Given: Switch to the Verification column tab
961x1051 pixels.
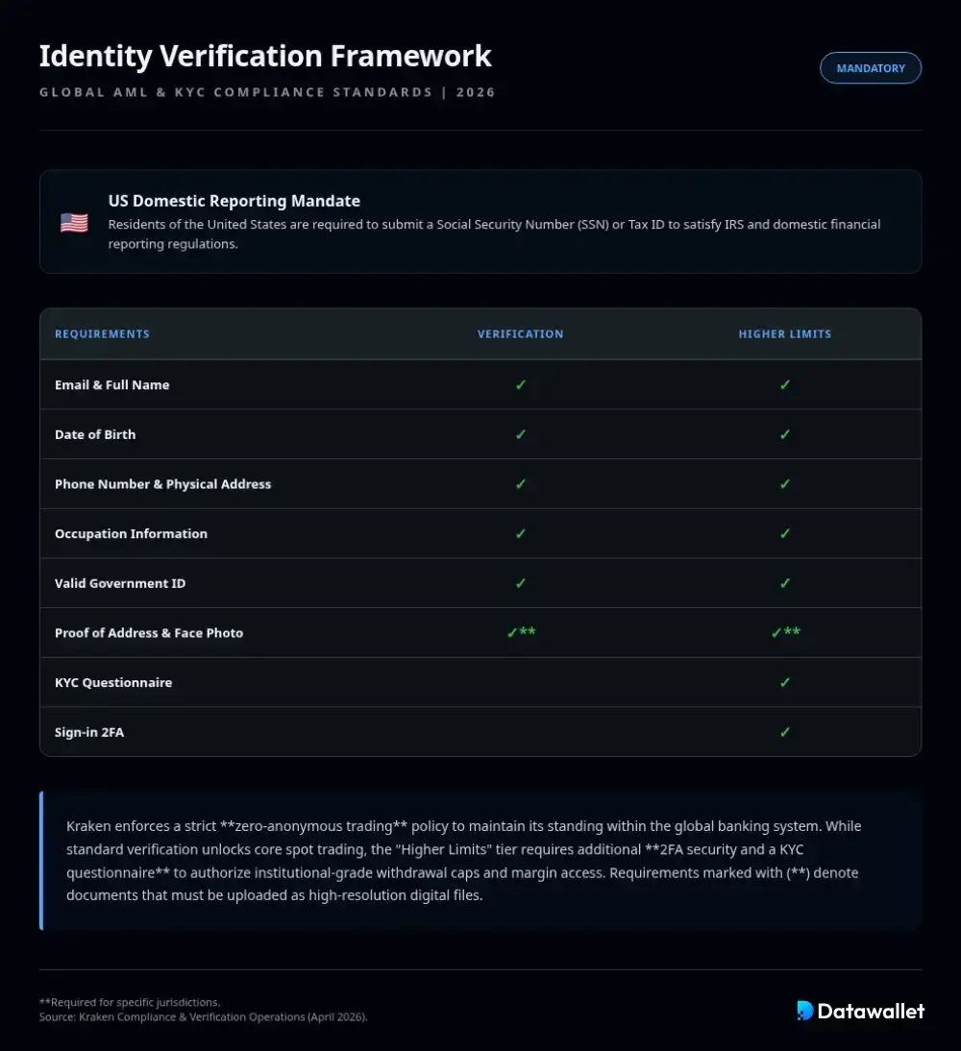Looking at the screenshot, I should (520, 333).
